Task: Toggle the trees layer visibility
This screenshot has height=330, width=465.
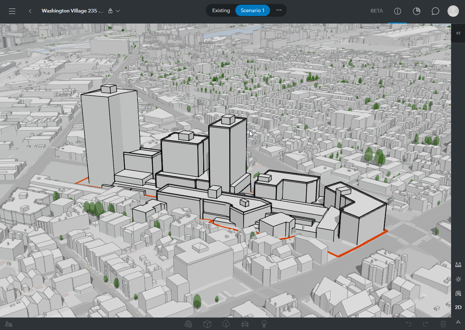Action: [226, 324]
